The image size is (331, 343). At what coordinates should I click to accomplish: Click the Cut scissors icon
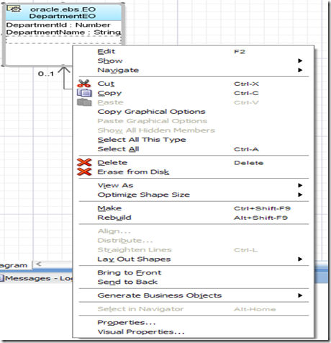[x=84, y=84]
